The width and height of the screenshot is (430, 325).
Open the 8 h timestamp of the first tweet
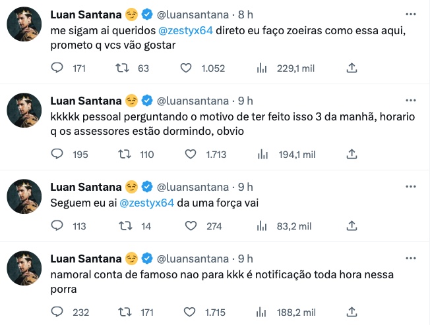pyautogui.click(x=246, y=14)
